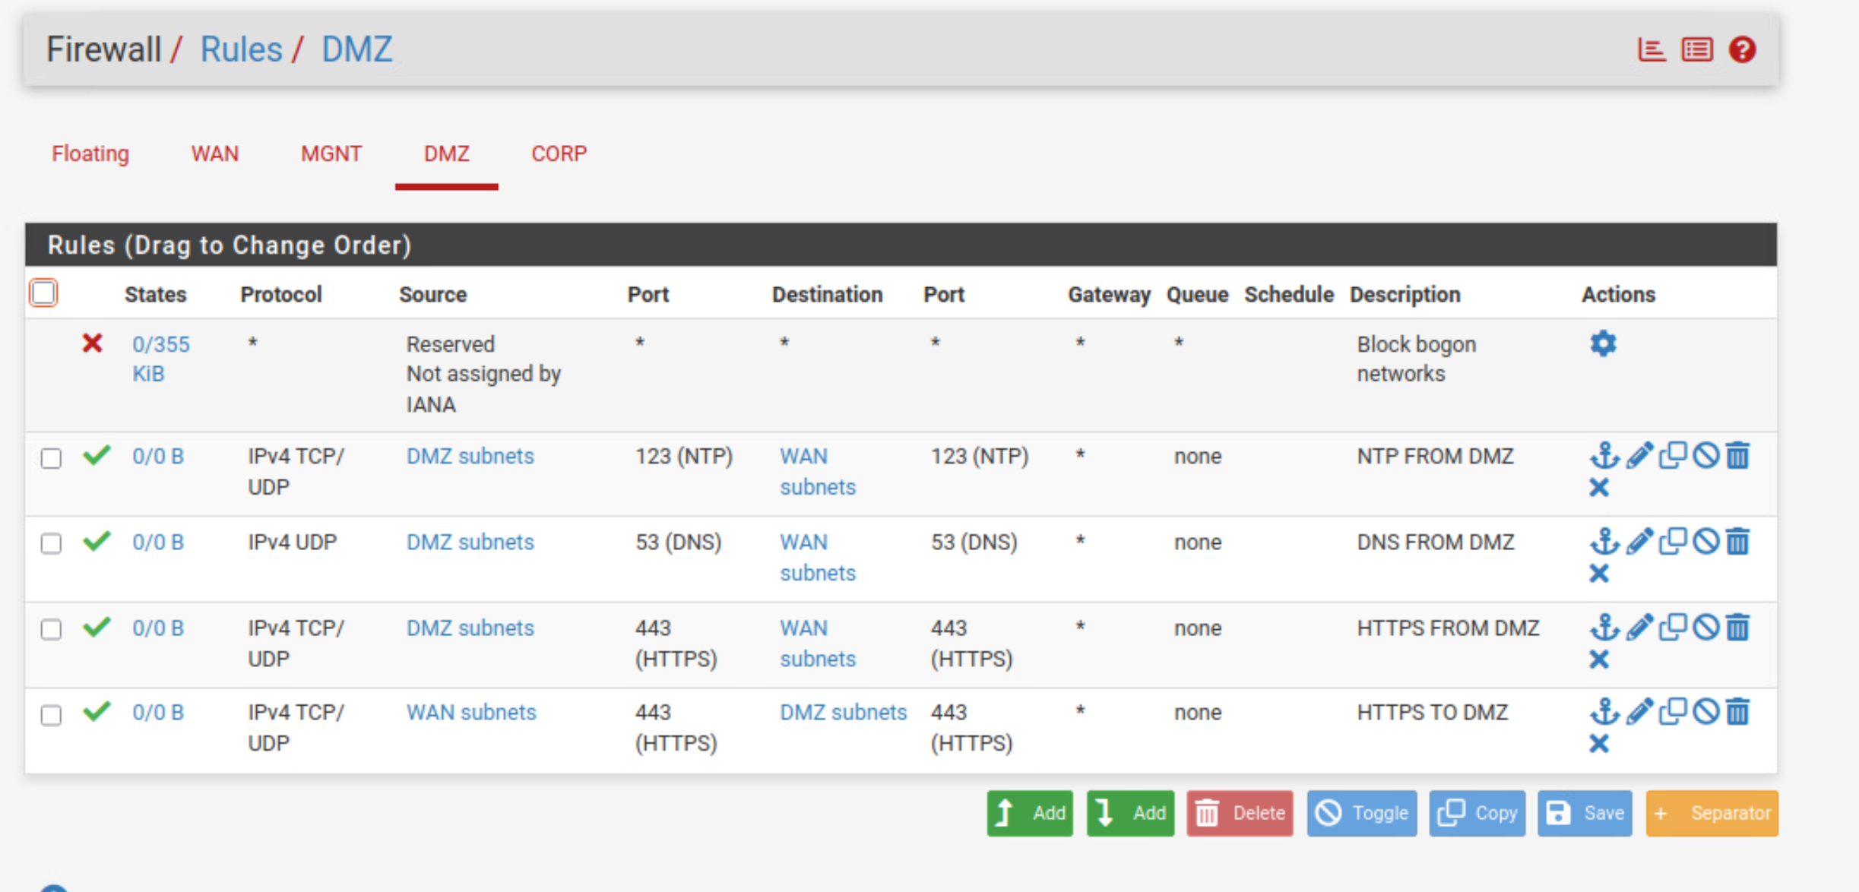This screenshot has width=1859, height=892.
Task: Click the anchor icon on NTP FROM DMZ rule
Action: click(1604, 456)
